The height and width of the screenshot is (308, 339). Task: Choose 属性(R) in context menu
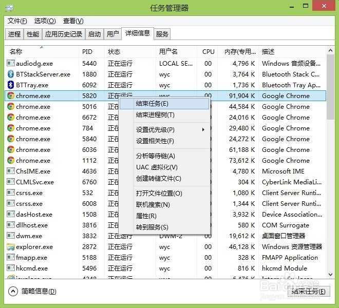coord(164,216)
